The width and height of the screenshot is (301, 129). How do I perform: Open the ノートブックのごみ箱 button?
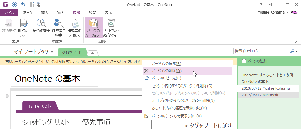111,27
